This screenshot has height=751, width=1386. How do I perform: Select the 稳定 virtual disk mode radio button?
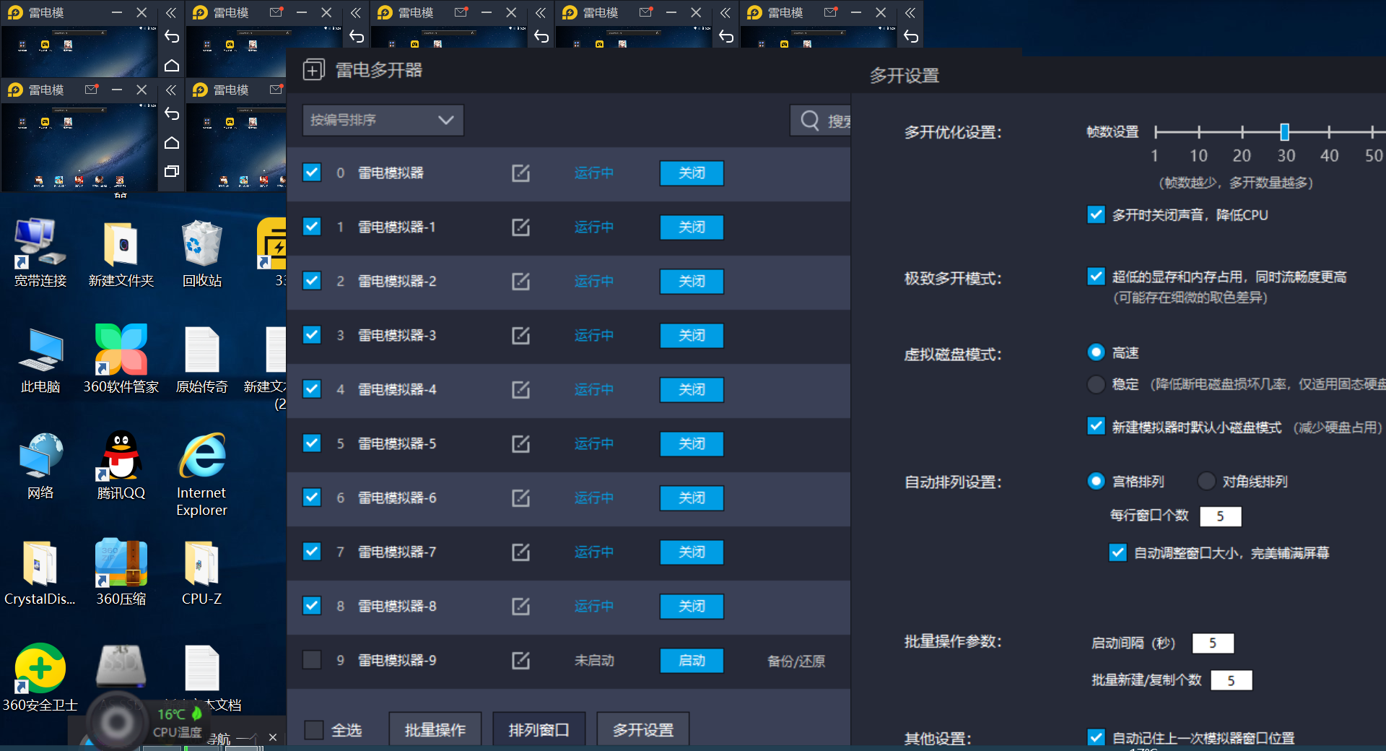[1097, 384]
